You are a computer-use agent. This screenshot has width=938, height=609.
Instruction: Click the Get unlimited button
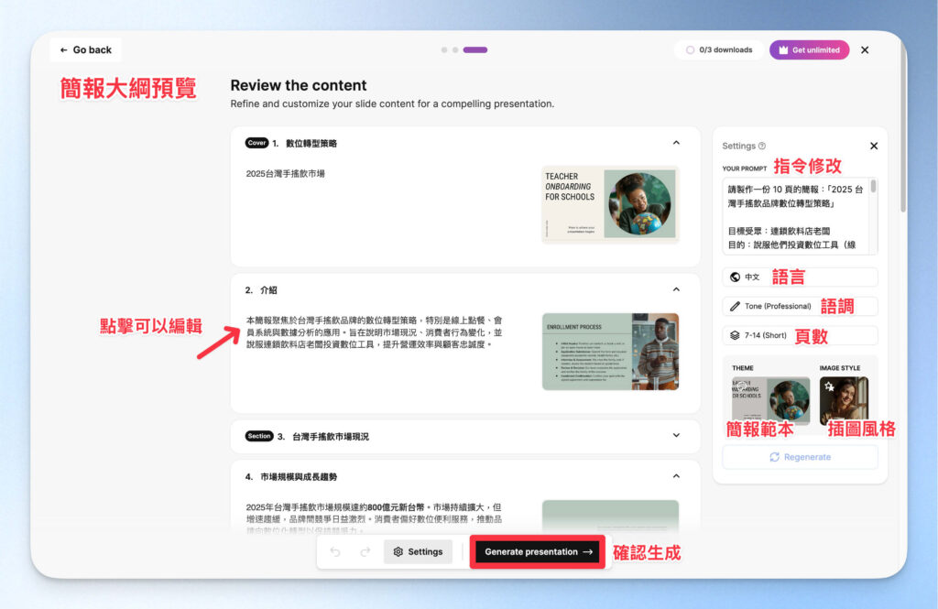pyautogui.click(x=810, y=49)
